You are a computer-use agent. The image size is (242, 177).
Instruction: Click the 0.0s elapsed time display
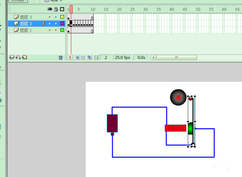coord(141,57)
